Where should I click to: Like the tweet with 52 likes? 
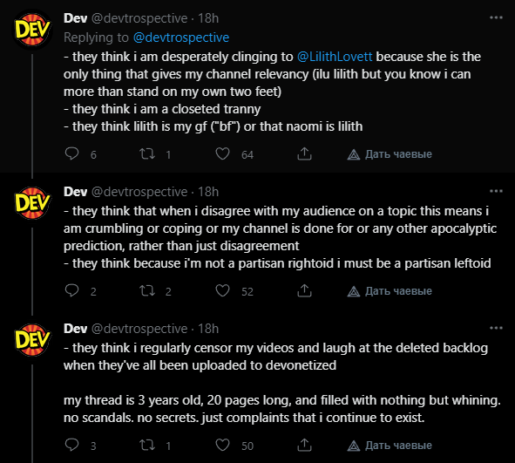click(x=222, y=291)
